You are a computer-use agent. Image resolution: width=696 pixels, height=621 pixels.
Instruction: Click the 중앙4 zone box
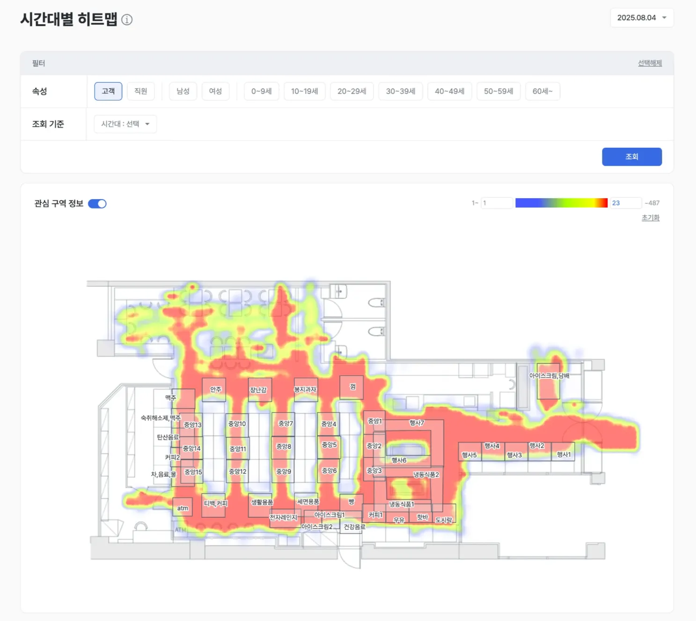329,424
